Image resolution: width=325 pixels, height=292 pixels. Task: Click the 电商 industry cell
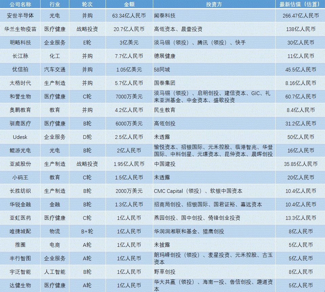tap(55, 245)
